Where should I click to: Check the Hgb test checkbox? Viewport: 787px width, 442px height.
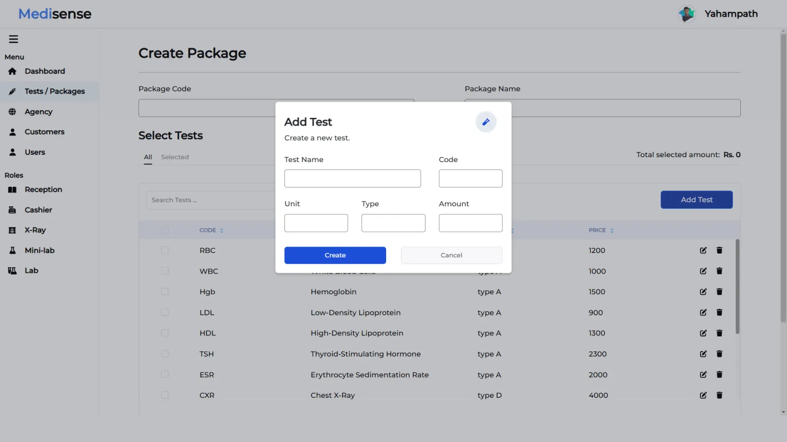165,292
